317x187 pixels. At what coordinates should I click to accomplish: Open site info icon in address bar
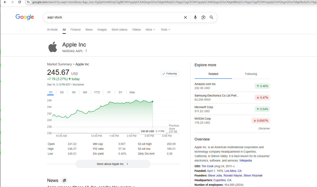tap(28, 2)
